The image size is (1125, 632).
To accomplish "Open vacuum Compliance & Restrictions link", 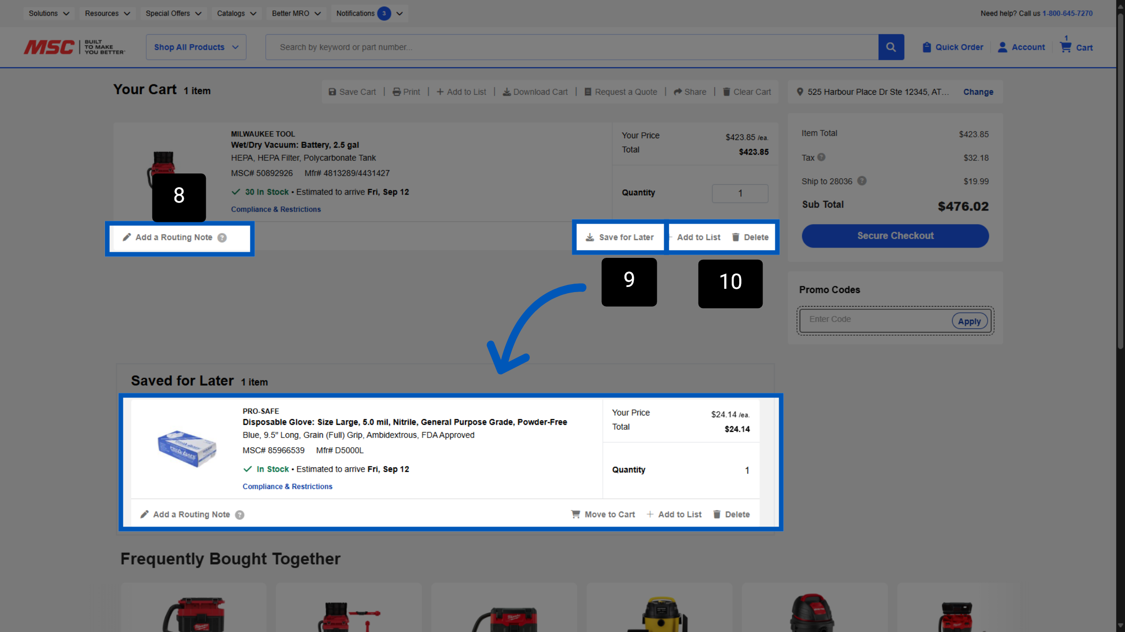I will click(x=276, y=209).
